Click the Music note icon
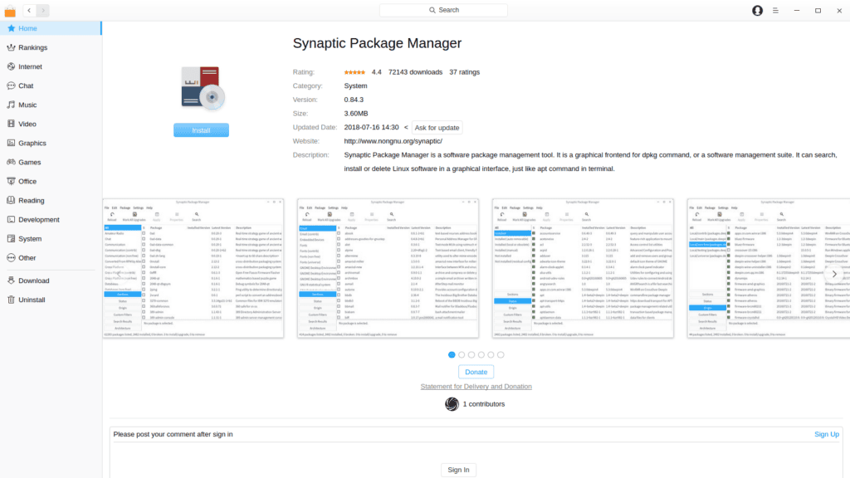Screen dimensions: 850x478 (x=11, y=105)
